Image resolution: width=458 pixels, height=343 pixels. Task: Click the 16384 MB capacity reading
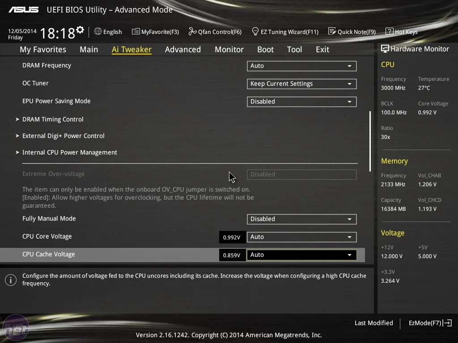pyautogui.click(x=394, y=209)
